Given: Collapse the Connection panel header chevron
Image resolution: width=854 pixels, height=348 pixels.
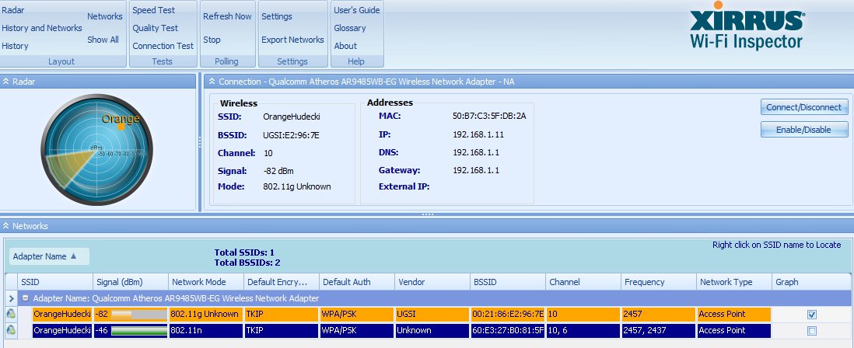Looking at the screenshot, I should coord(211,81).
